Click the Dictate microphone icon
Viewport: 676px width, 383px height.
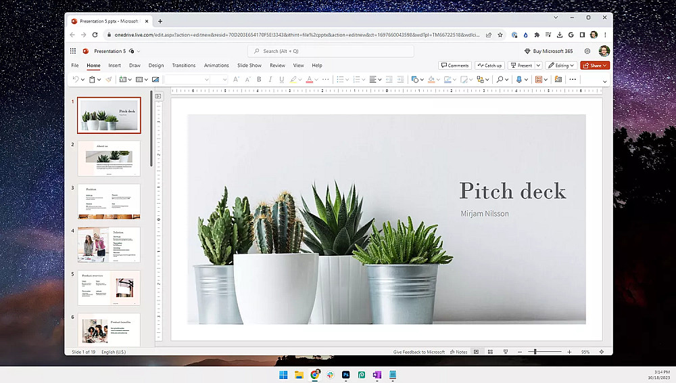(518, 79)
